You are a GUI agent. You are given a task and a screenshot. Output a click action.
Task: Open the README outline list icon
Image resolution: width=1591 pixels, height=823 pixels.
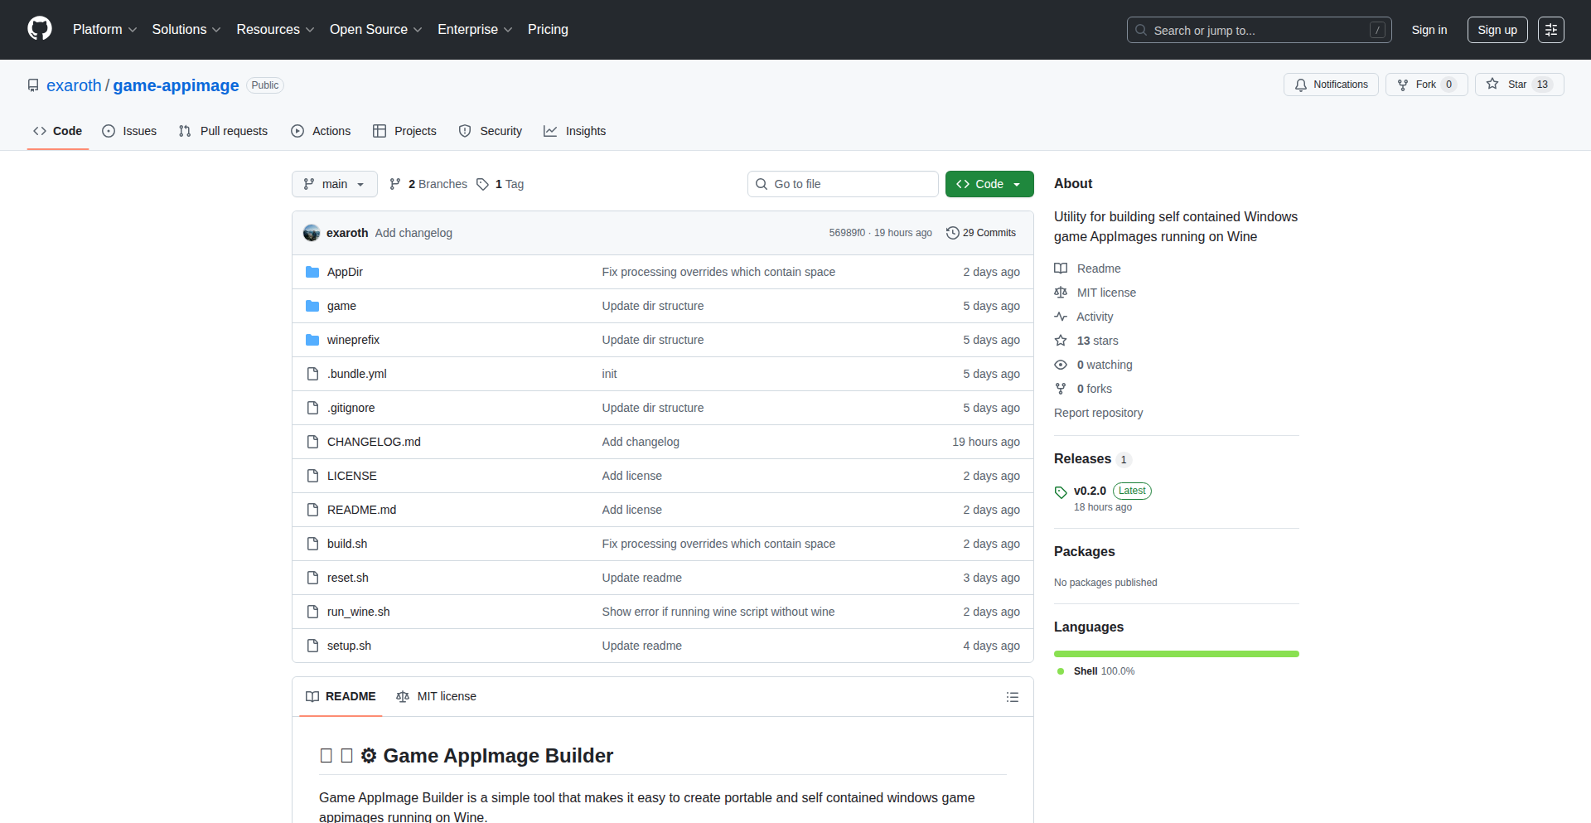click(x=1012, y=697)
